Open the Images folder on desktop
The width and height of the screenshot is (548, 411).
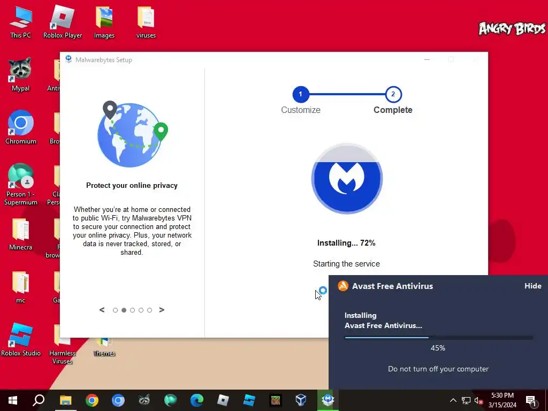[x=104, y=21]
